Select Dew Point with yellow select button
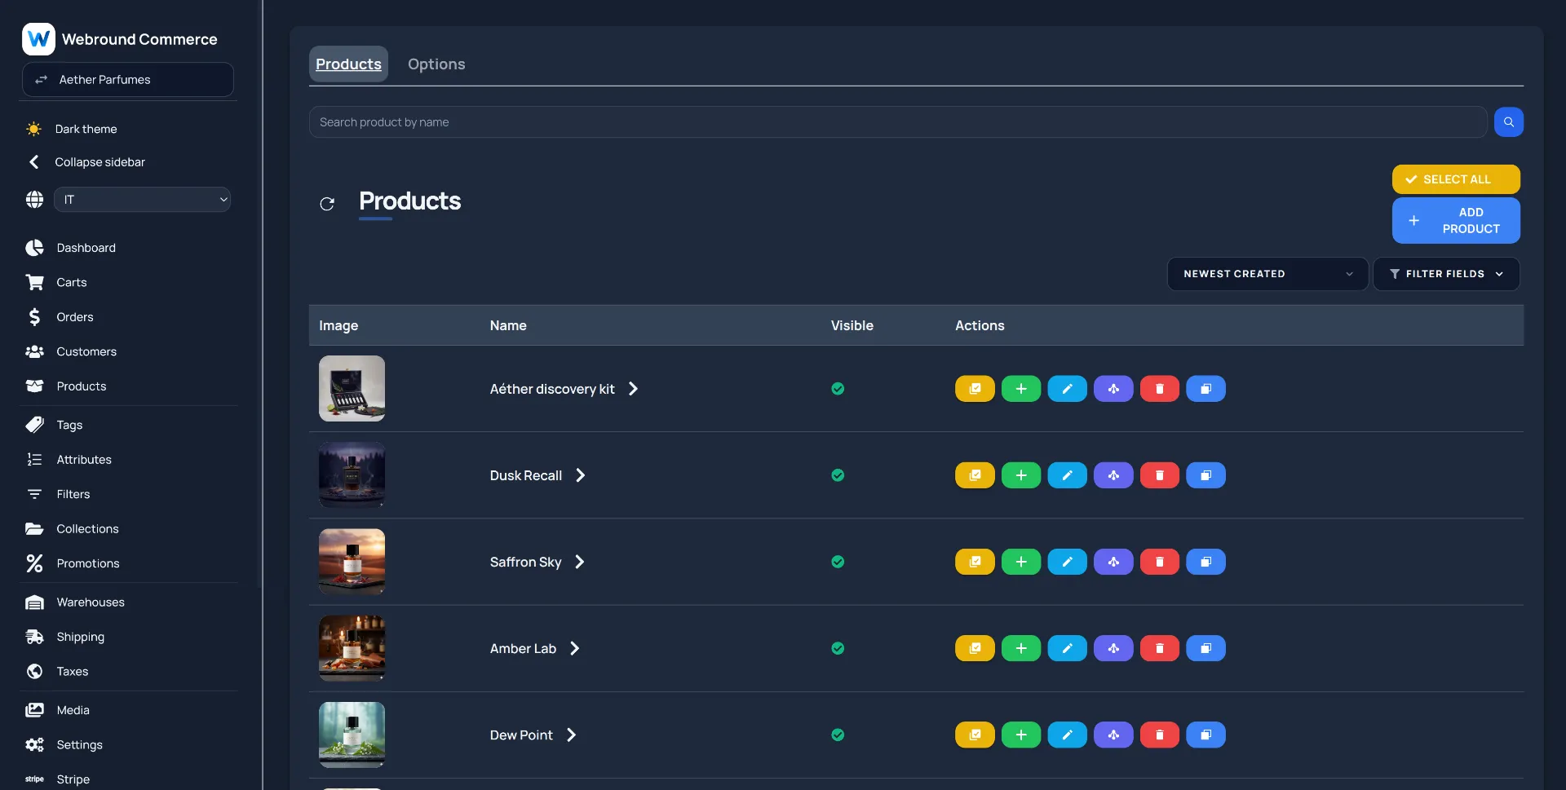 coord(975,735)
